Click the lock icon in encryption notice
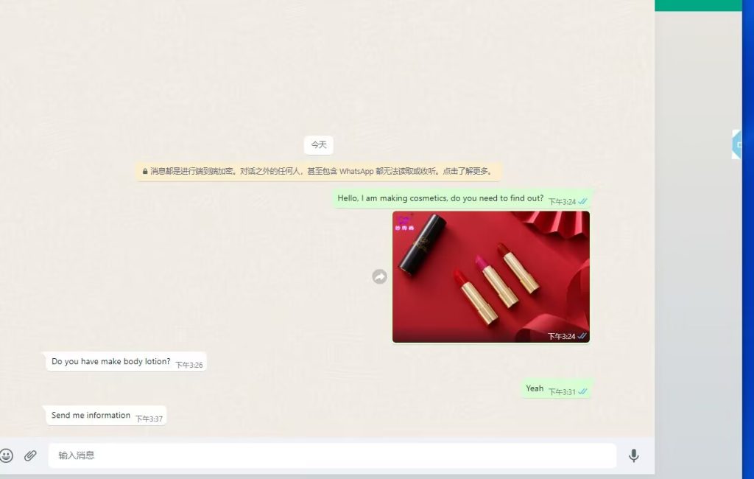 (x=145, y=171)
